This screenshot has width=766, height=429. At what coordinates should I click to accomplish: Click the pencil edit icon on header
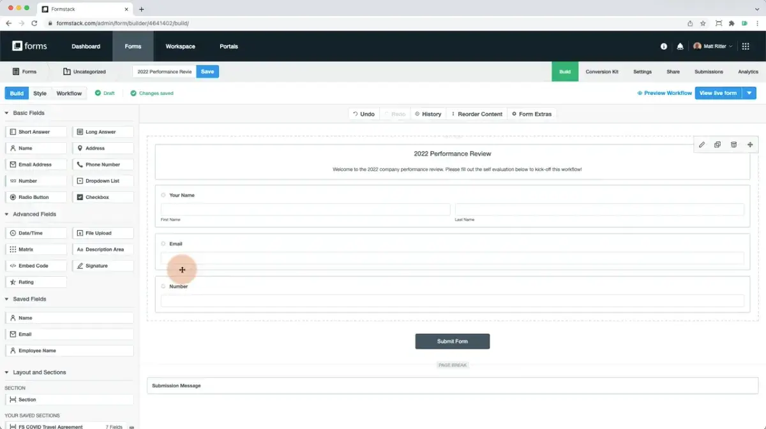[x=702, y=145]
